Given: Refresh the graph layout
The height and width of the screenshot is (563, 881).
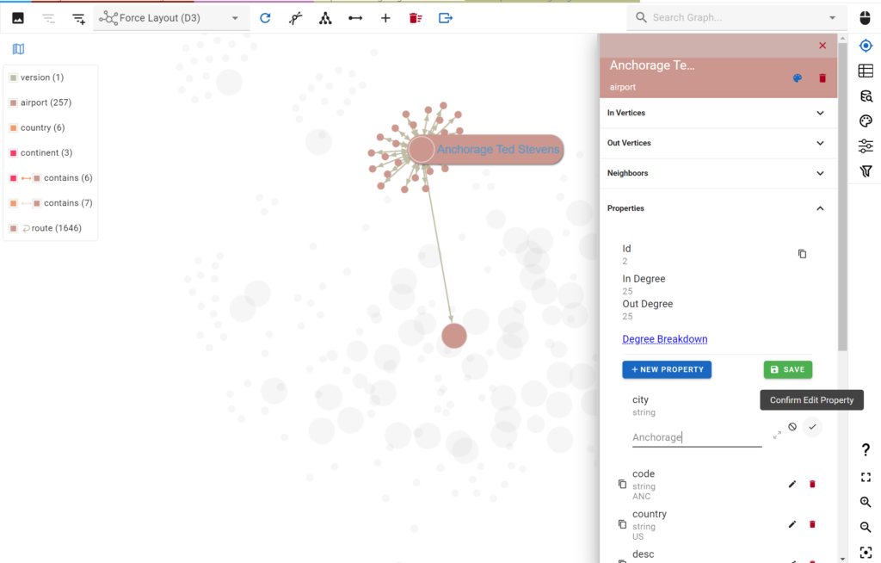Looking at the screenshot, I should [265, 17].
